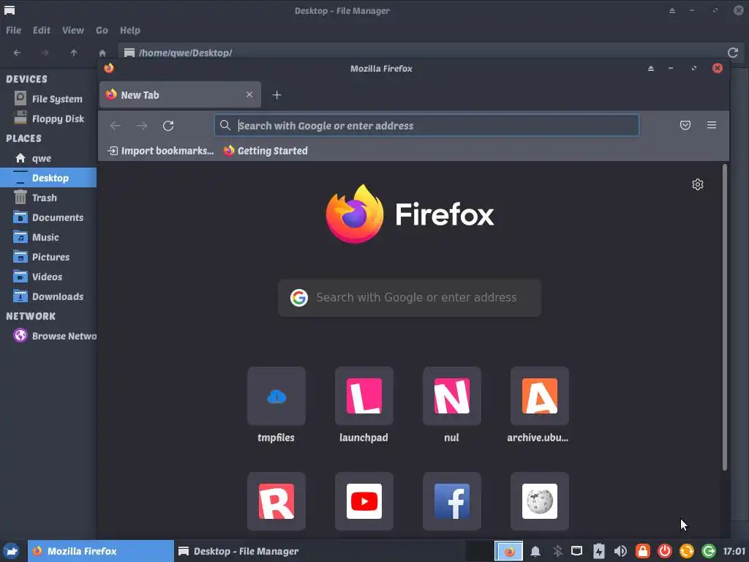The width and height of the screenshot is (749, 562).
Task: Open View menu in File Manager
Action: pos(73,30)
